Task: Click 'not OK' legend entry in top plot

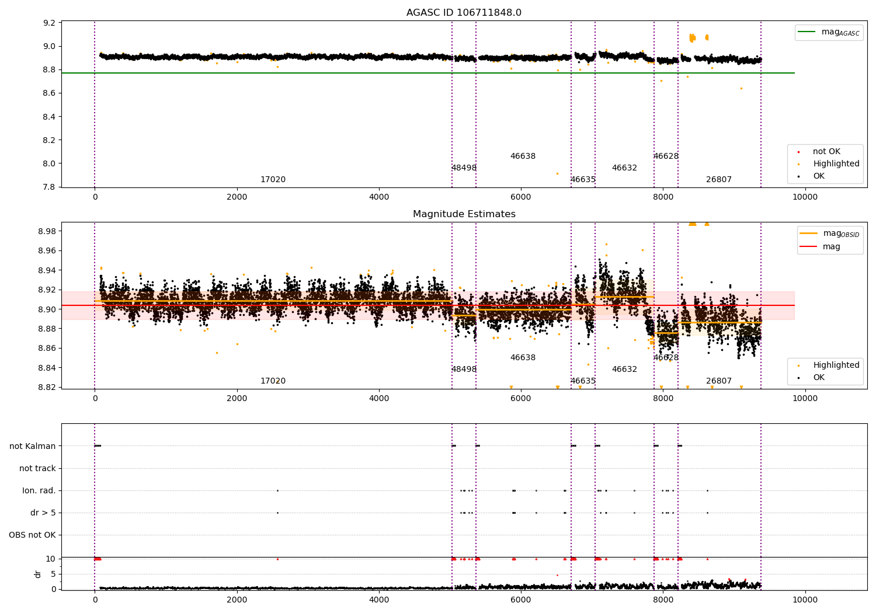Action: (x=826, y=151)
